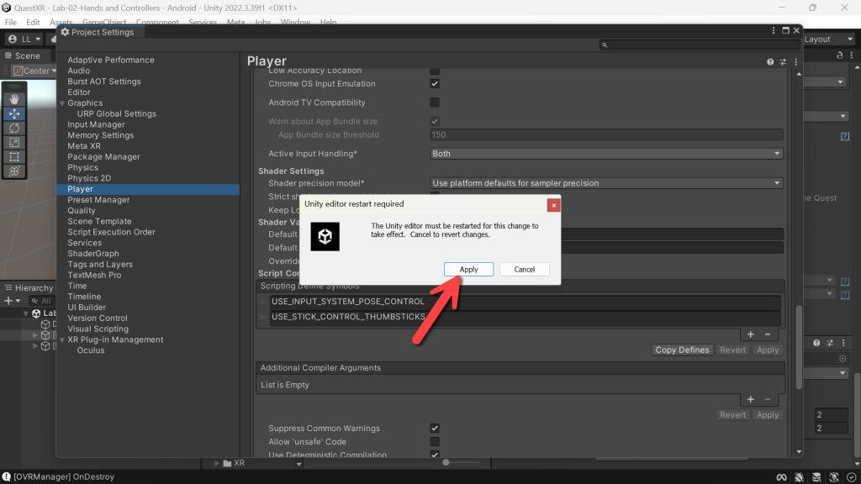The height and width of the screenshot is (484, 861).
Task: Click the Inspector object picker circle icon
Action: (x=843, y=358)
